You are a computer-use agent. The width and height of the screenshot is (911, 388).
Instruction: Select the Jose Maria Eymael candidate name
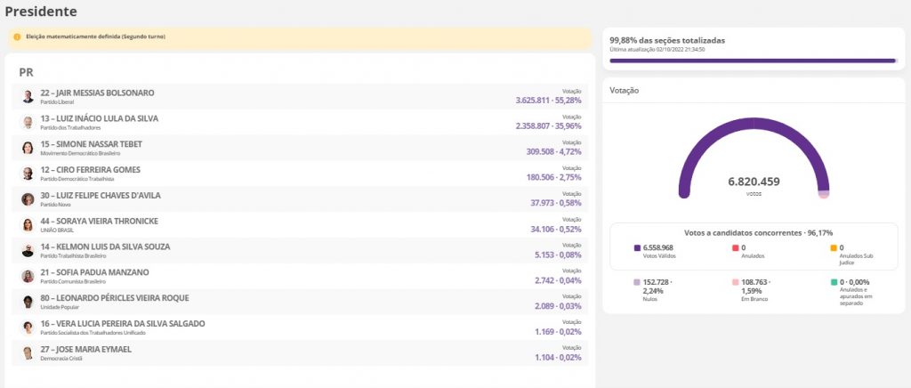click(x=86, y=349)
